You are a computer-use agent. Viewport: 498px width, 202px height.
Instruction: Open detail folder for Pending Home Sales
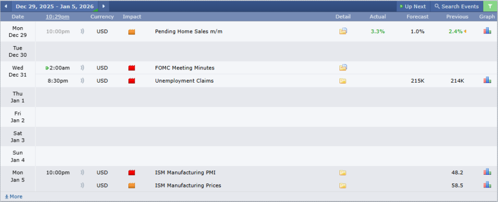pyautogui.click(x=343, y=32)
